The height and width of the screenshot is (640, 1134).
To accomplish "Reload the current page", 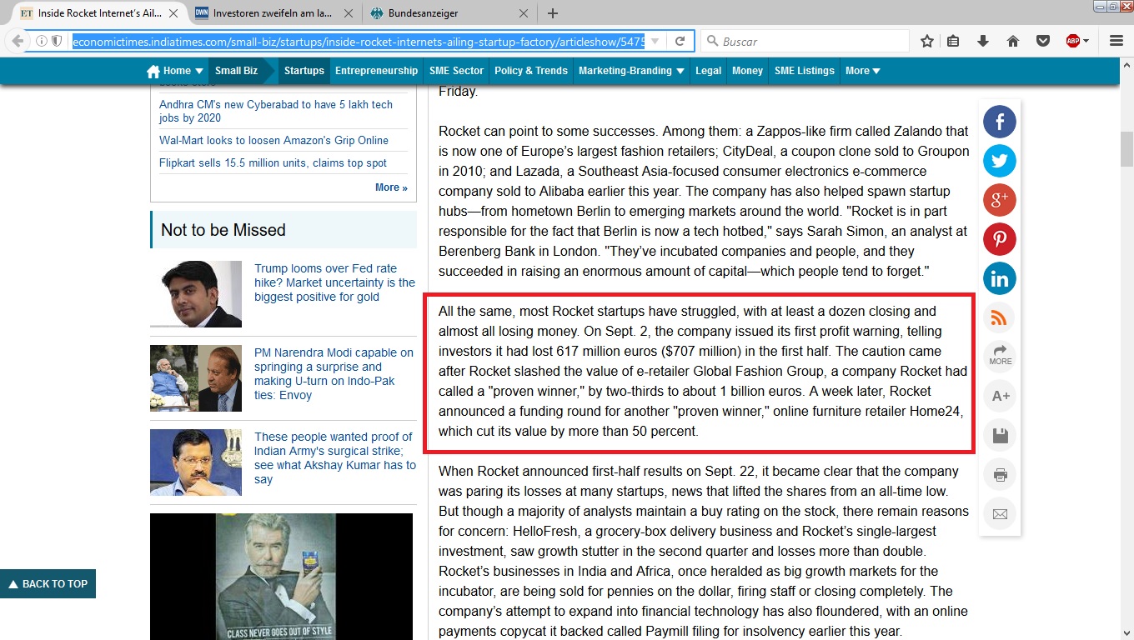I will coord(680,41).
